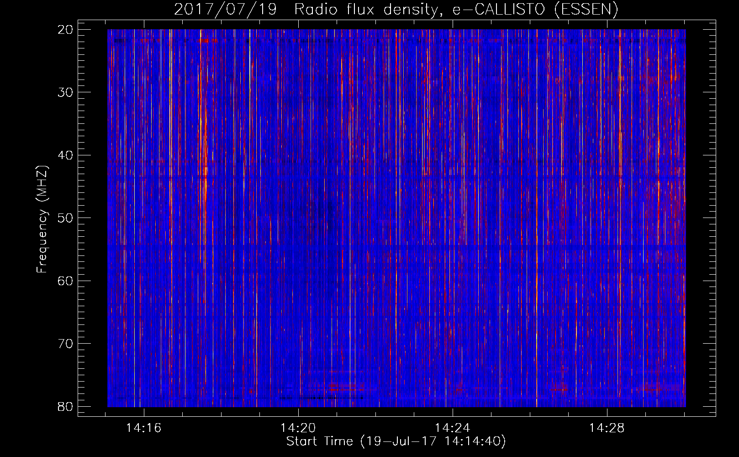
Task: Click the '20' frequency tick label
Action: tap(65, 30)
